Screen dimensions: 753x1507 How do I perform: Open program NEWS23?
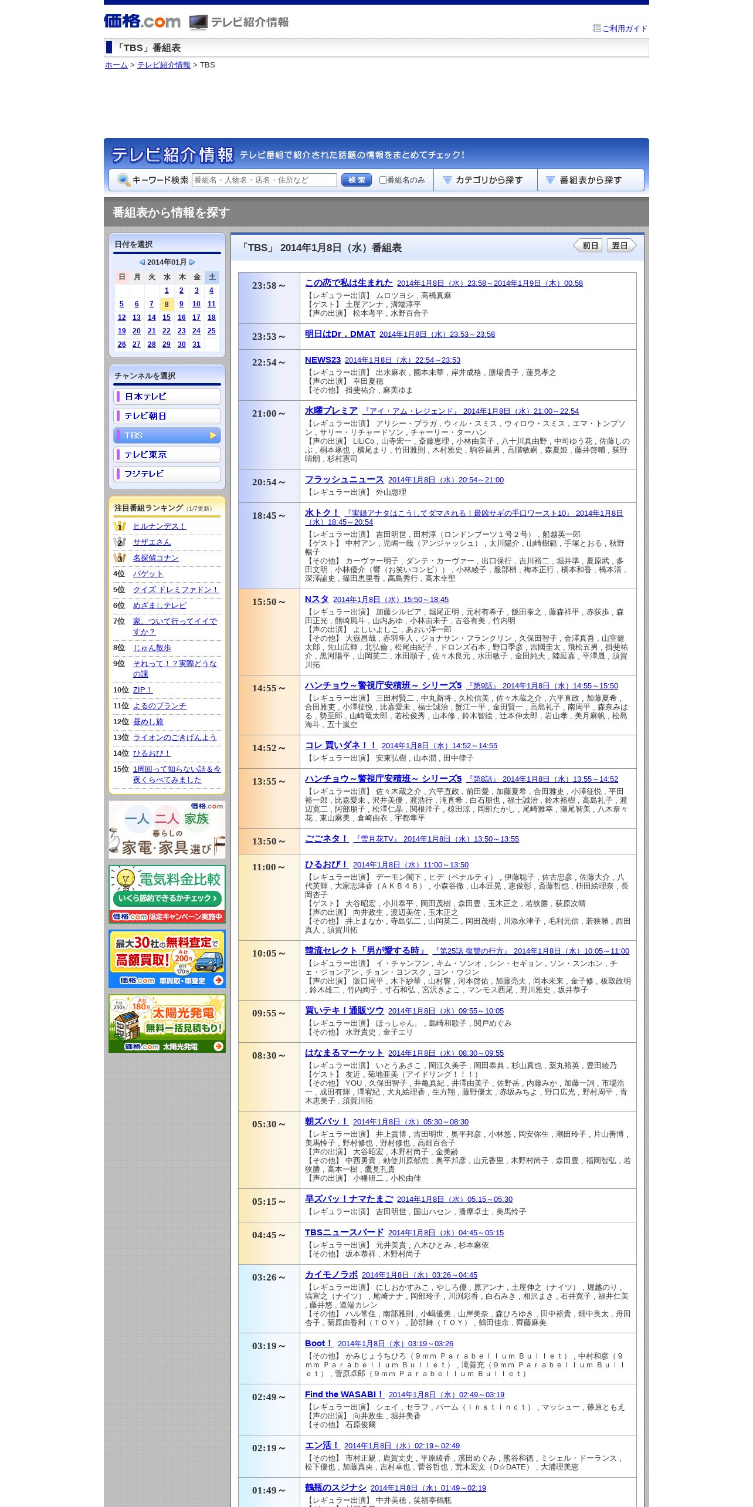pyautogui.click(x=323, y=360)
